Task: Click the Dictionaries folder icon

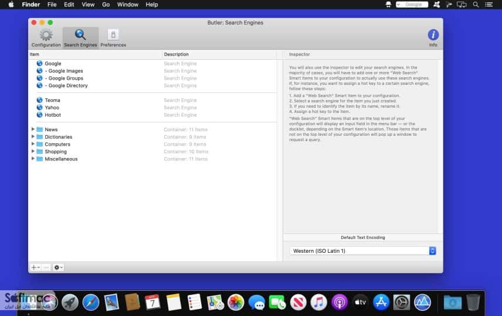Action: 39,137
